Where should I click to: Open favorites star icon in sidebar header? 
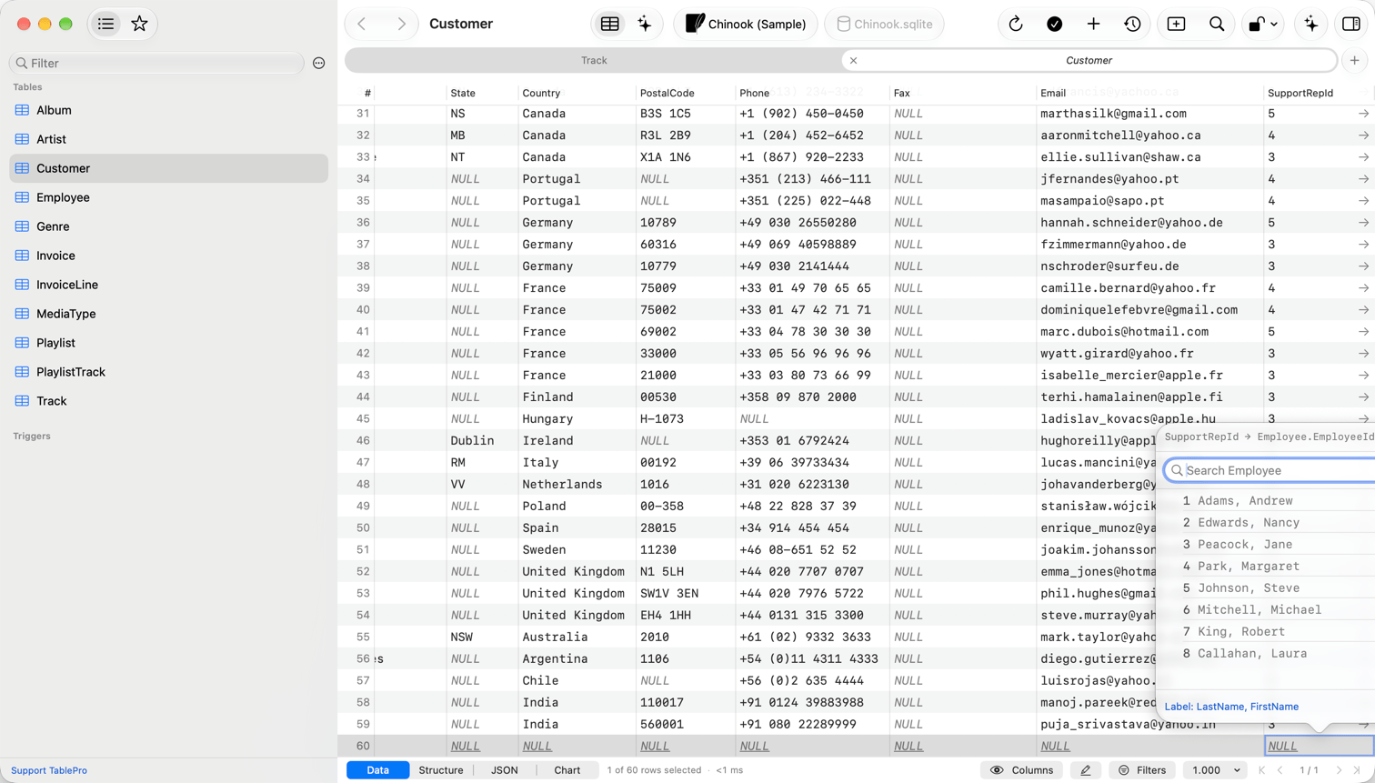point(139,24)
